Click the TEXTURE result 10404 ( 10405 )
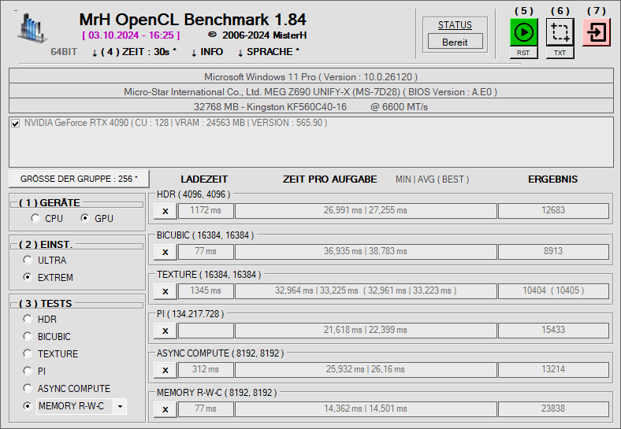Image resolution: width=621 pixels, height=429 pixels. pos(553,291)
